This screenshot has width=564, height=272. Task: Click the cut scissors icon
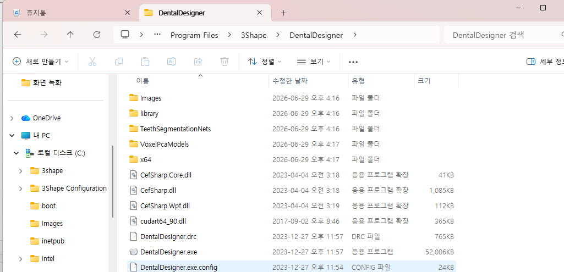(x=92, y=62)
